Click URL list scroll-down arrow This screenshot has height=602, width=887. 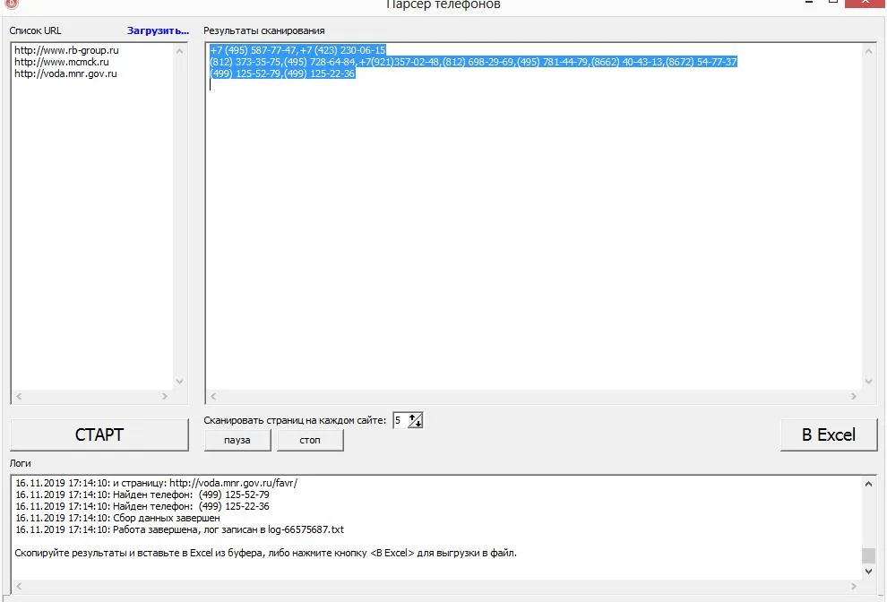(x=180, y=382)
